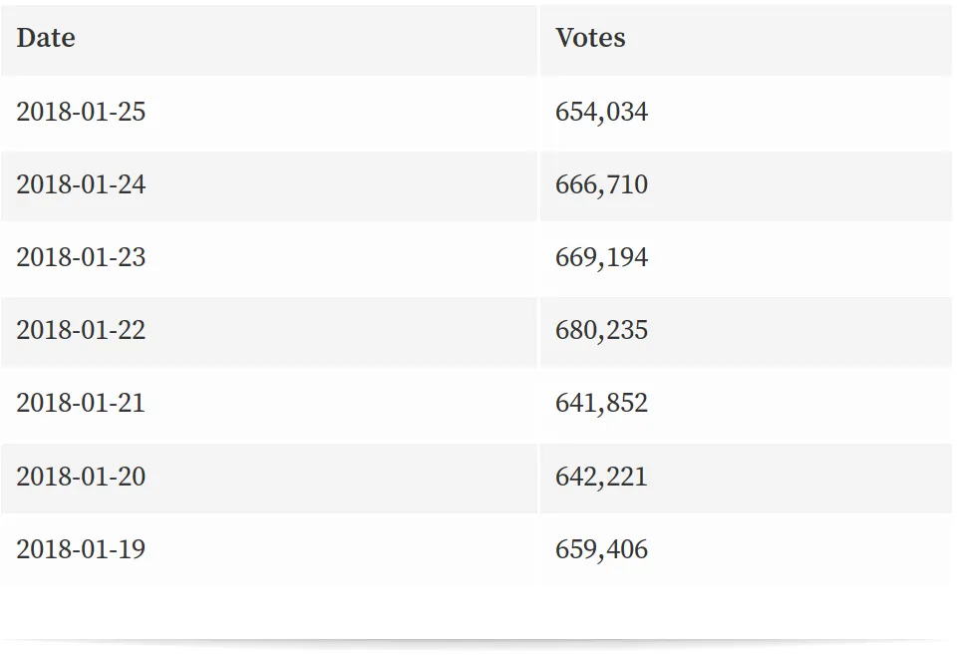Click the 641,852 votes value
The image size is (958, 655).
[x=601, y=403]
